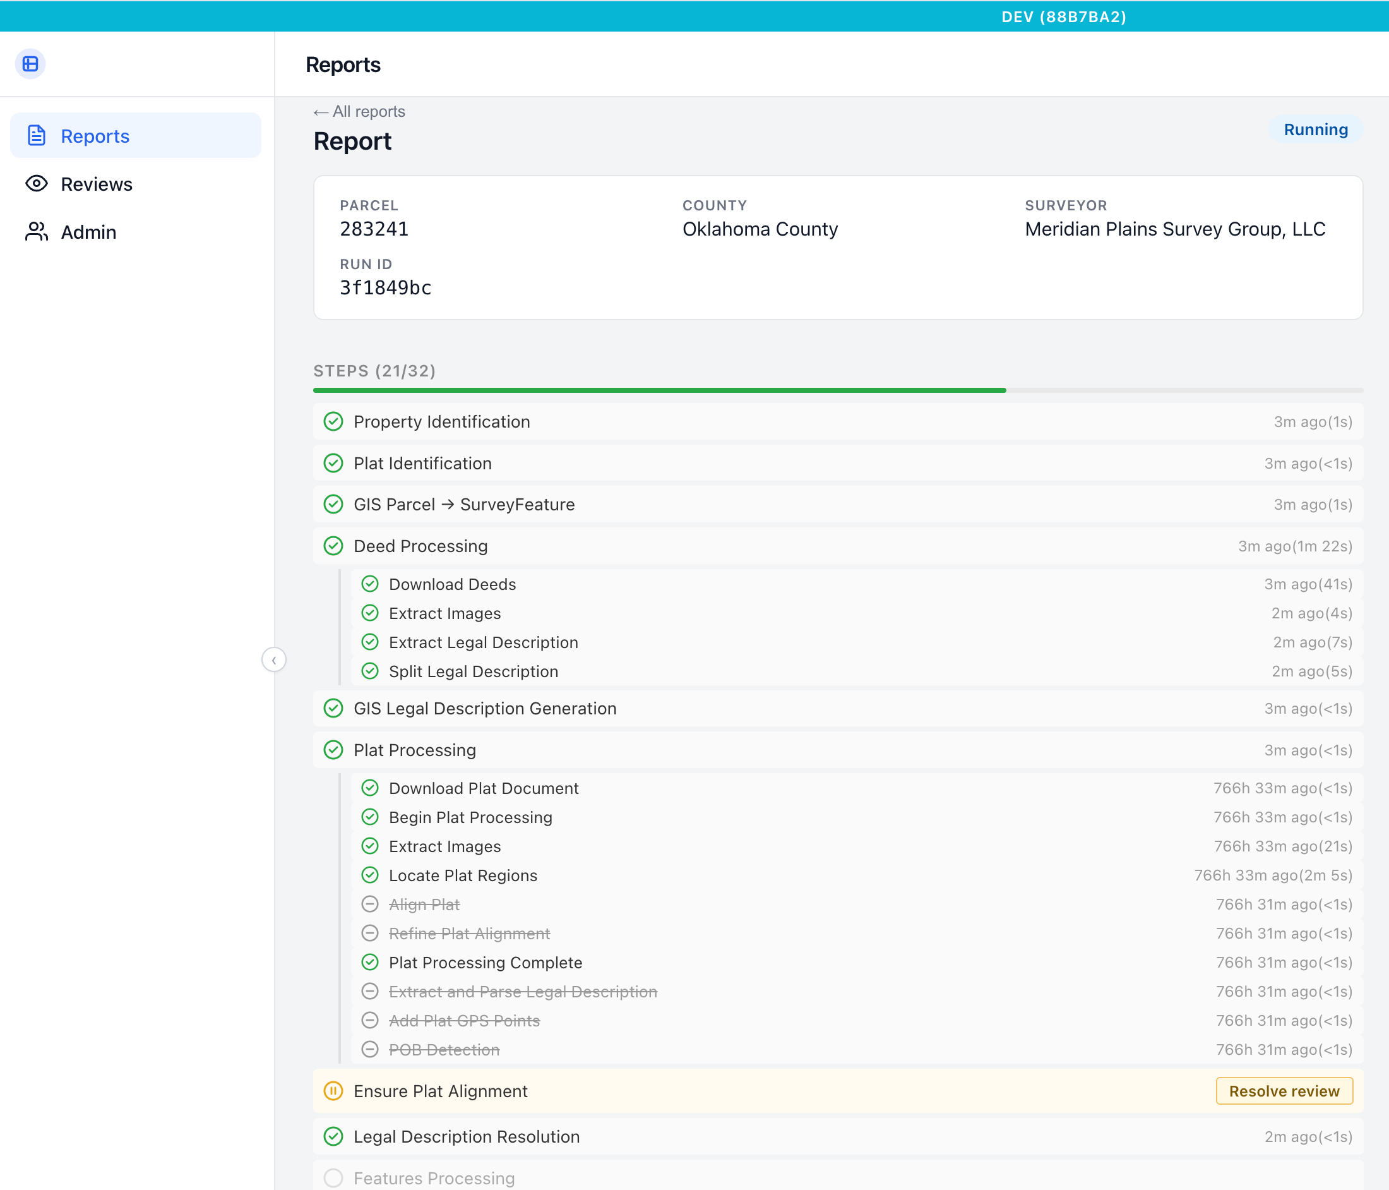Click the Reports document icon in sidebar
The image size is (1389, 1190).
click(x=36, y=136)
